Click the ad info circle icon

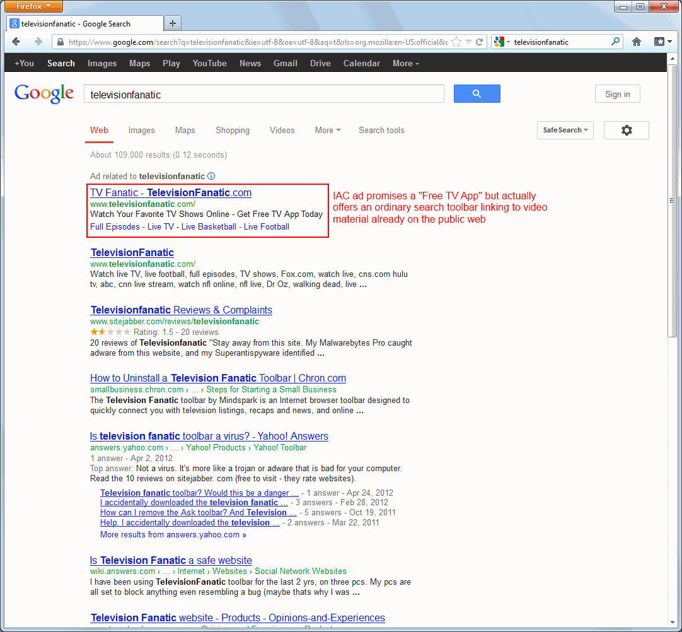[211, 176]
